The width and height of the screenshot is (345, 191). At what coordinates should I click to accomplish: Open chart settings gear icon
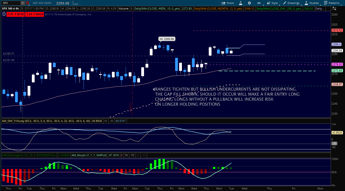pyautogui.click(x=249, y=3)
